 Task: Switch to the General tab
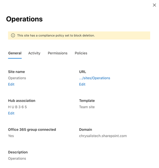click(15, 53)
